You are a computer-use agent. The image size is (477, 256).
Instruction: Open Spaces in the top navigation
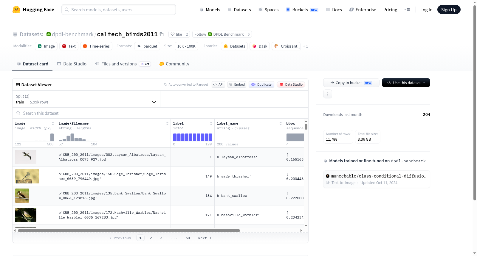(x=268, y=10)
